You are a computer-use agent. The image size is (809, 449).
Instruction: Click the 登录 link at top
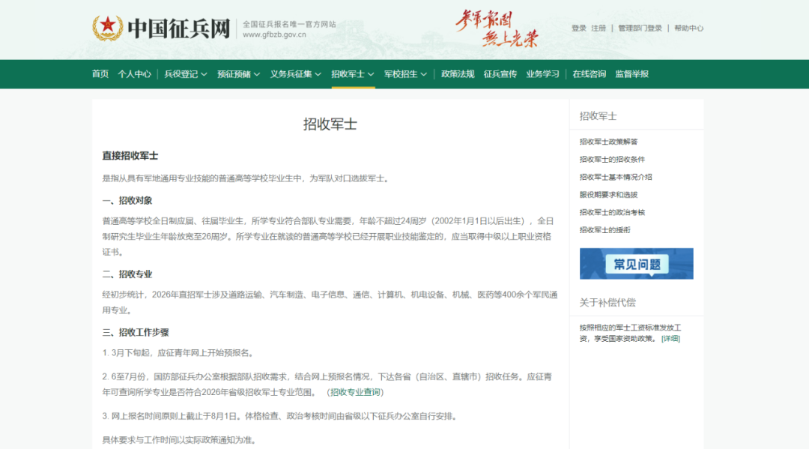pos(579,28)
